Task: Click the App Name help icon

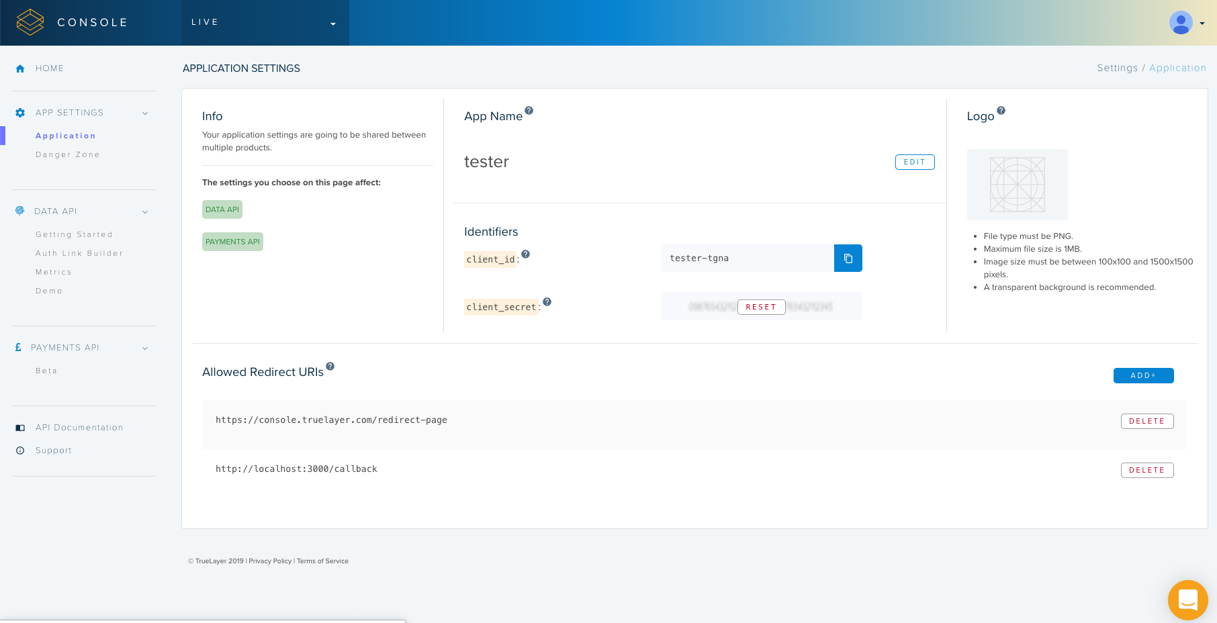Action: [529, 111]
